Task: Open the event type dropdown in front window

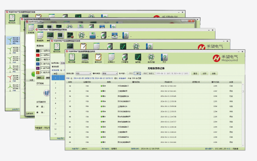Action: tap(110, 74)
